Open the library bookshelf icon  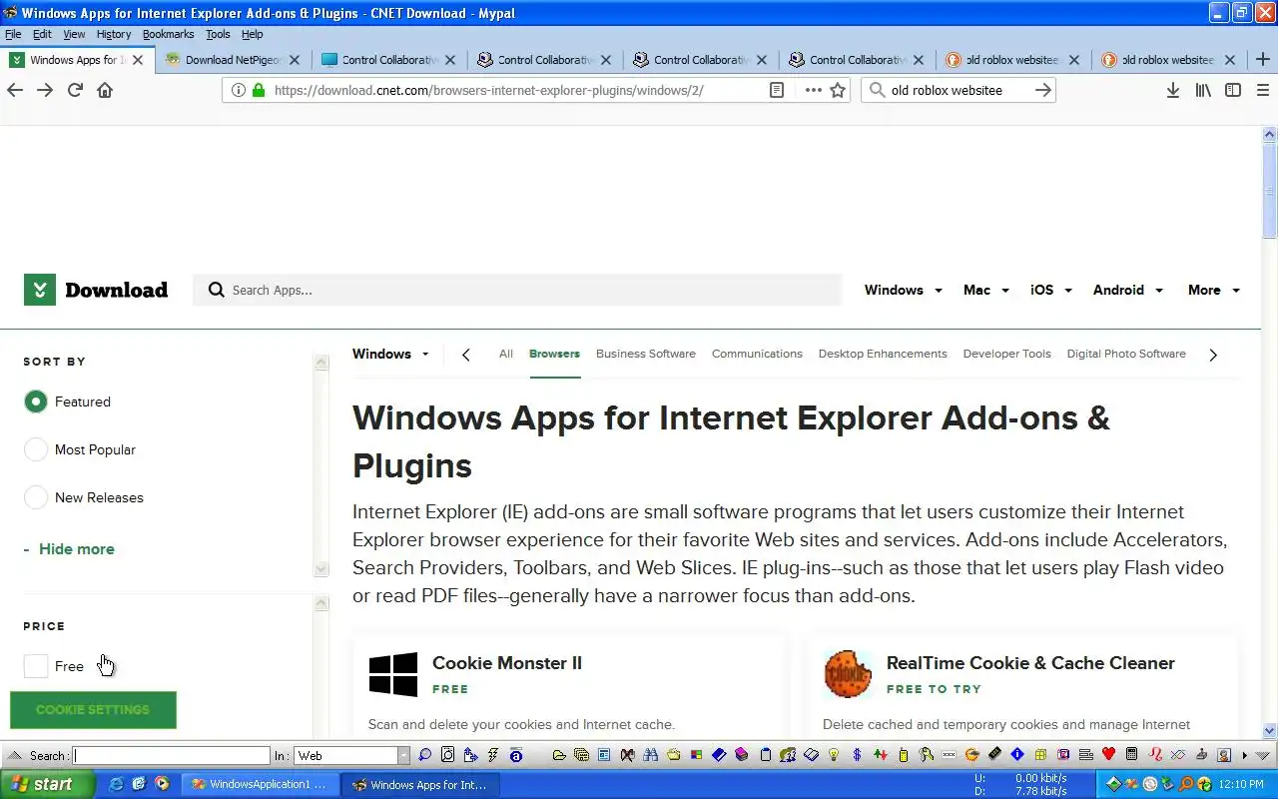(x=1203, y=90)
